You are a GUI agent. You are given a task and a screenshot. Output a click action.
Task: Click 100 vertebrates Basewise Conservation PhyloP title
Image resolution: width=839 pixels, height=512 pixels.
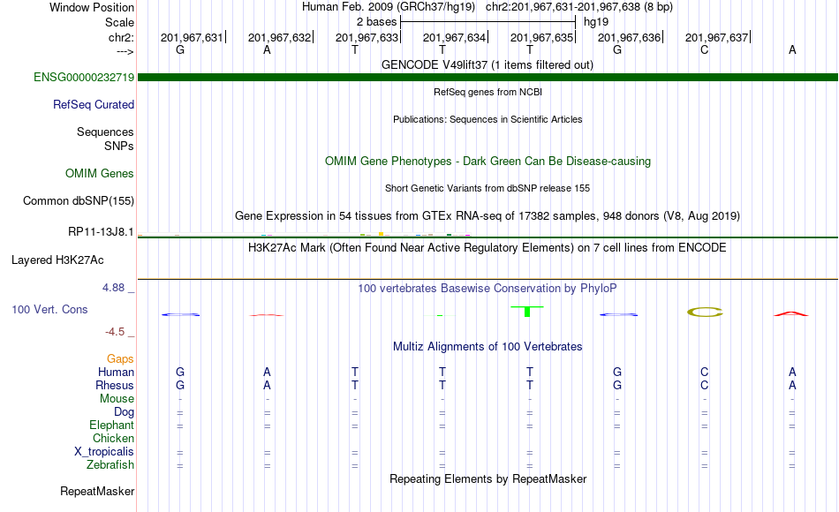coord(488,289)
